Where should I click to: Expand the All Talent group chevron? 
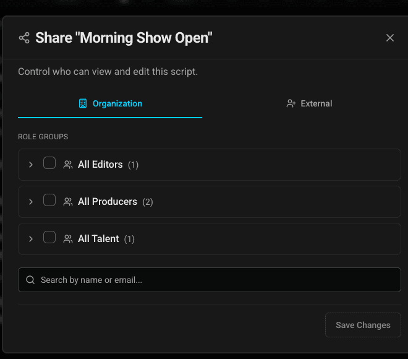click(31, 239)
